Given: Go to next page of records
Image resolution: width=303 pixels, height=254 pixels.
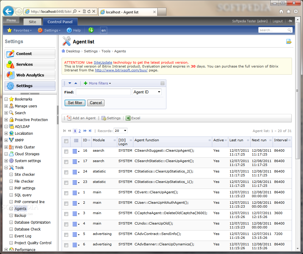Looking at the screenshot, I should (x=85, y=131).
